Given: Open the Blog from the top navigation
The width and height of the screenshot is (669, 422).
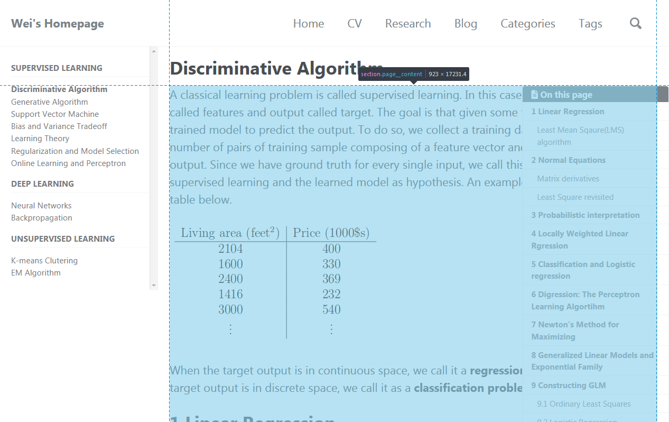Looking at the screenshot, I should pos(466,23).
